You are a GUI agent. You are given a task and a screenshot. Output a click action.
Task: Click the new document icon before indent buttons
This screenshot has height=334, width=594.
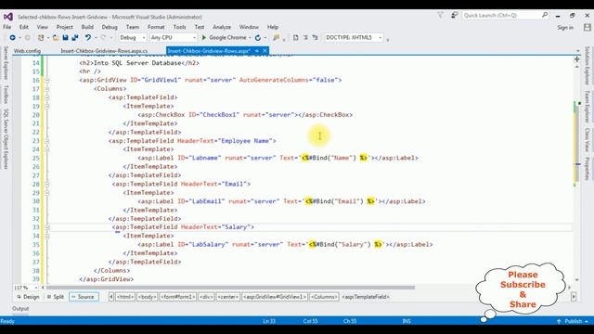click(296, 37)
